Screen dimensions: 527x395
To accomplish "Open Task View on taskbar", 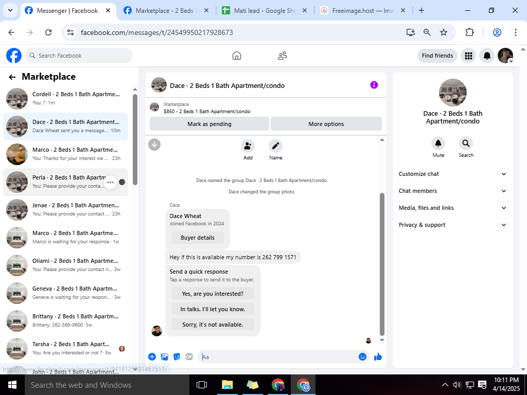I will pyautogui.click(x=202, y=385).
